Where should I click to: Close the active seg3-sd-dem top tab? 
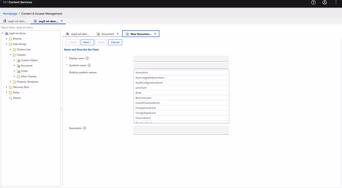pyautogui.click(x=62, y=21)
